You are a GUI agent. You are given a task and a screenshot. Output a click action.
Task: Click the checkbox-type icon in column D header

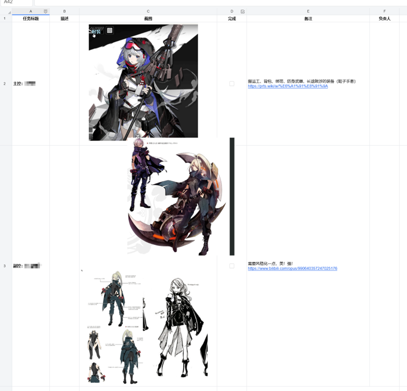[x=243, y=11]
